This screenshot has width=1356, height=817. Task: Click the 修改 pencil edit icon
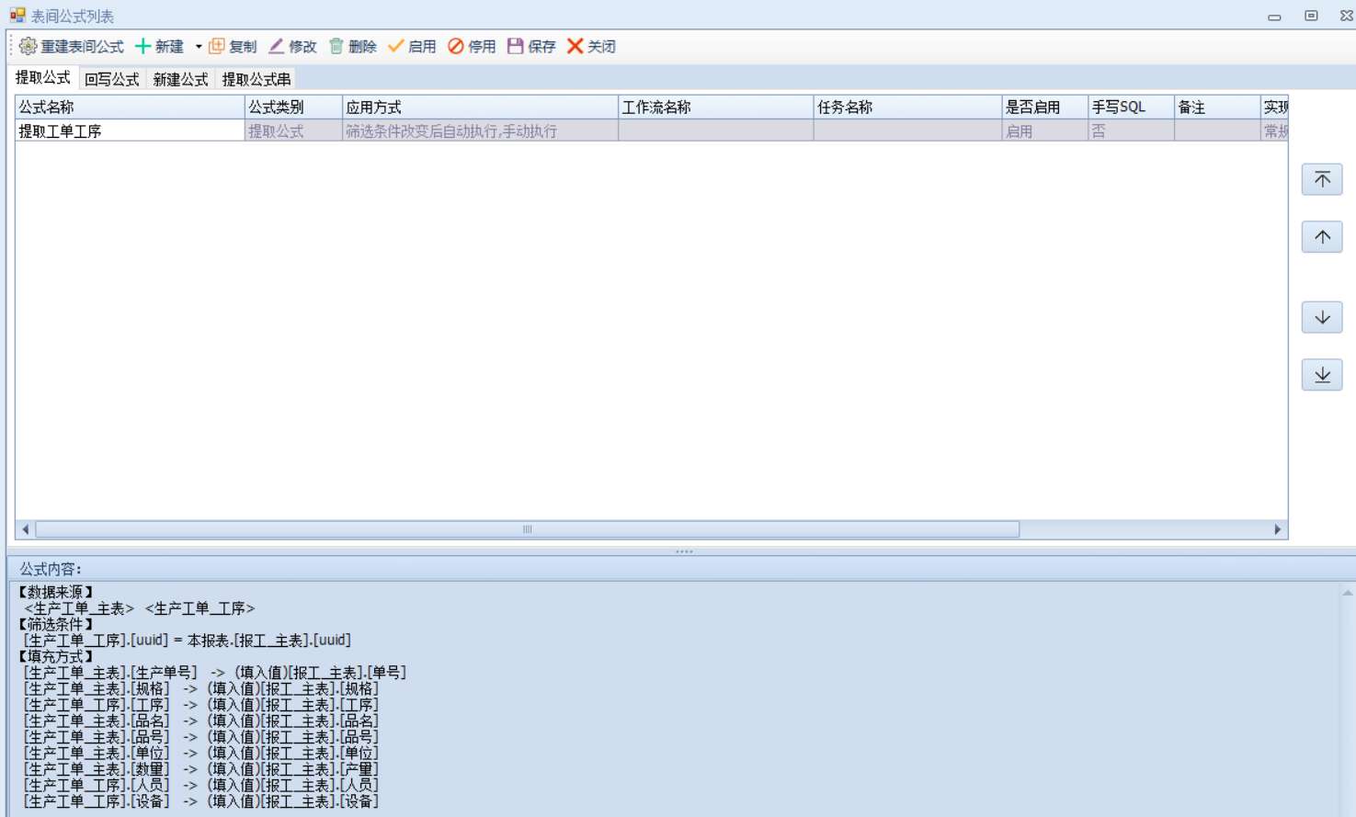click(277, 46)
